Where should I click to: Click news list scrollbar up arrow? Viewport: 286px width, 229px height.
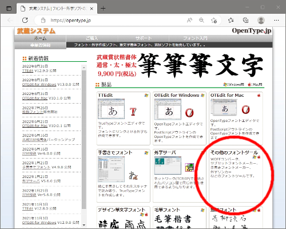point(84,68)
